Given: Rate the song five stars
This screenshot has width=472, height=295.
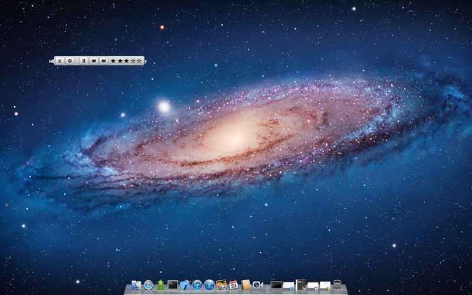Looking at the screenshot, I should coord(139,61).
